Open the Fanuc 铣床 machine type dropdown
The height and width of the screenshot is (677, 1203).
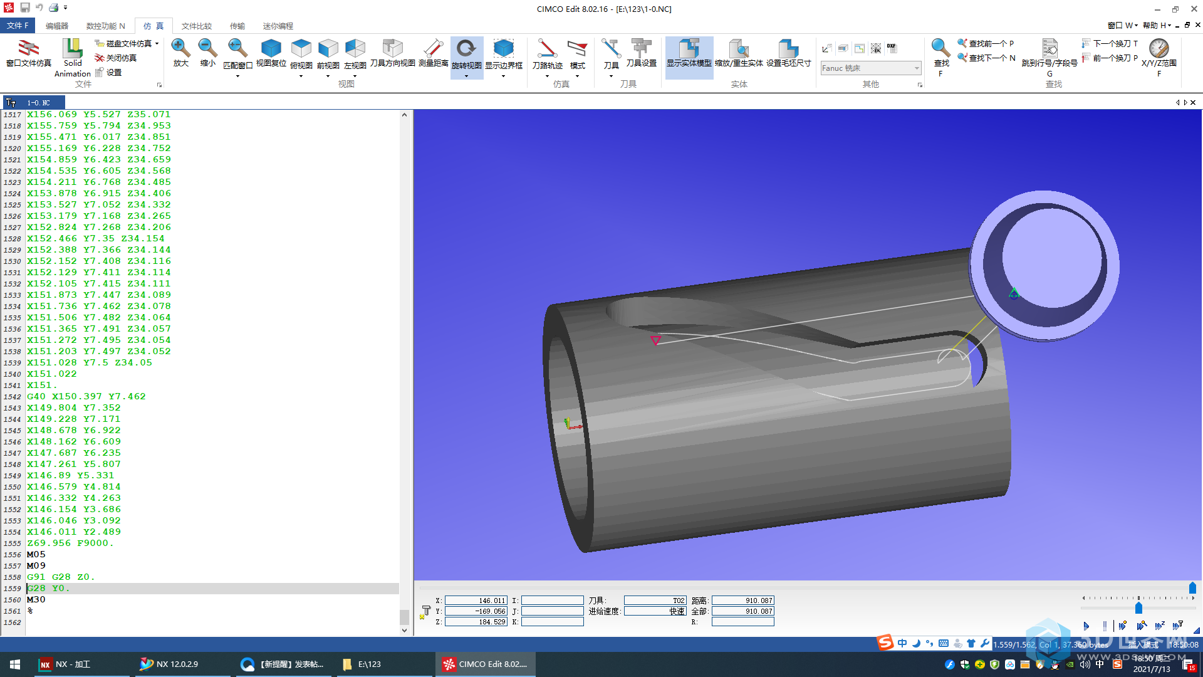[x=871, y=68]
